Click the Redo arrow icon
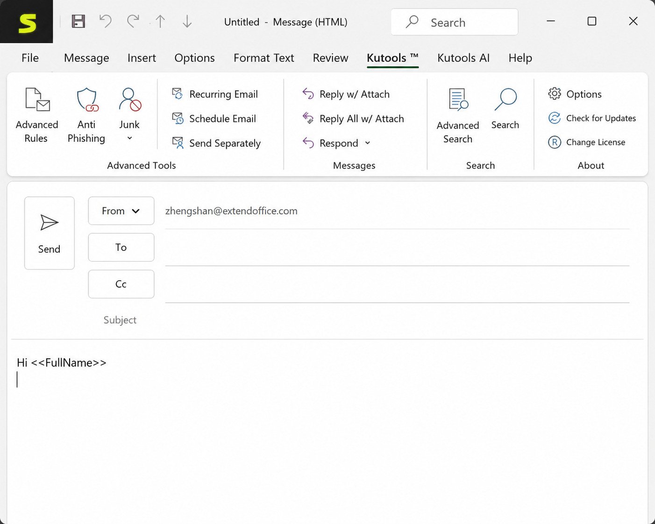655x524 pixels. [x=133, y=21]
